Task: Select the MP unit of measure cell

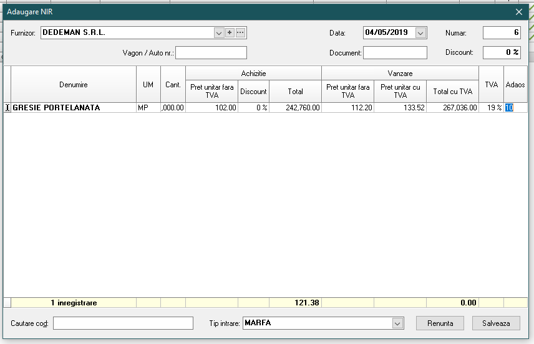Action: point(148,108)
